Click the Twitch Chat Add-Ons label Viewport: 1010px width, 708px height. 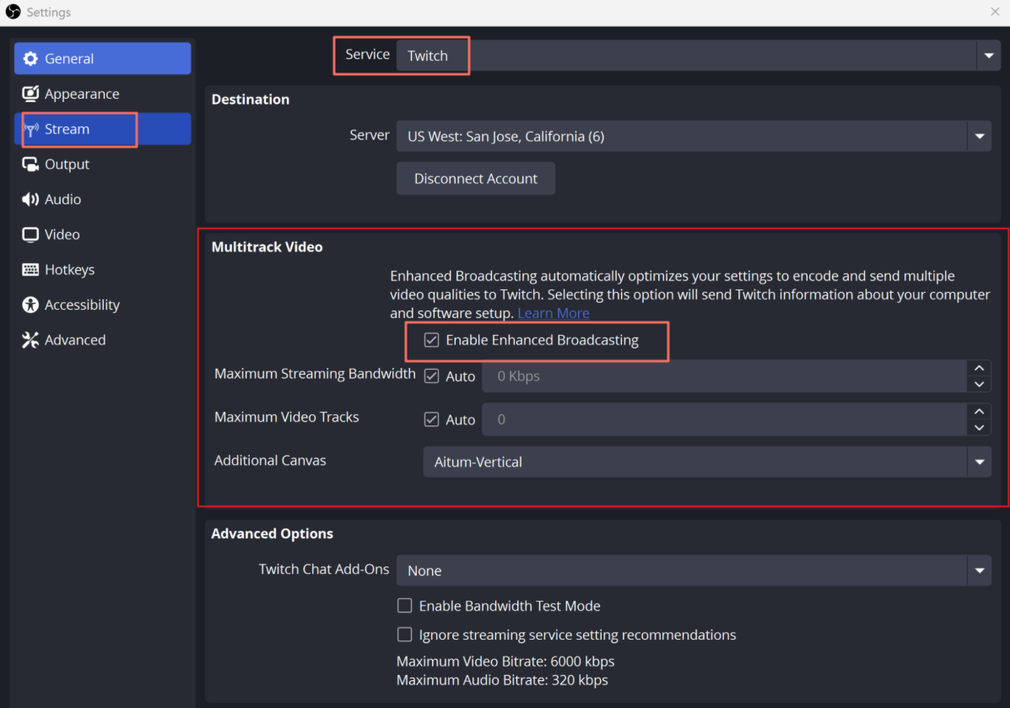[x=324, y=570]
